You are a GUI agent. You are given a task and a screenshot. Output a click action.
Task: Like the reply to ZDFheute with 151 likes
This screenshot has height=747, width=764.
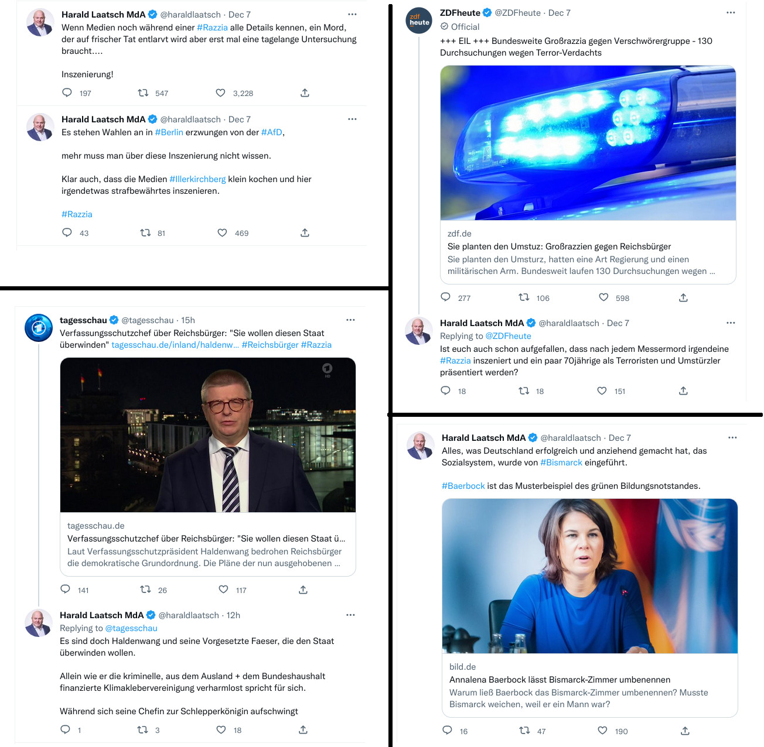pos(602,391)
